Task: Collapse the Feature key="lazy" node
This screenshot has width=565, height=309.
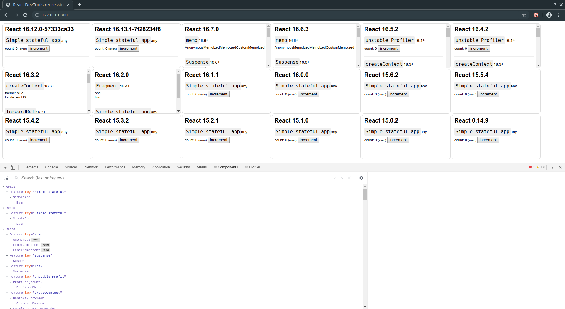Action: click(7, 266)
